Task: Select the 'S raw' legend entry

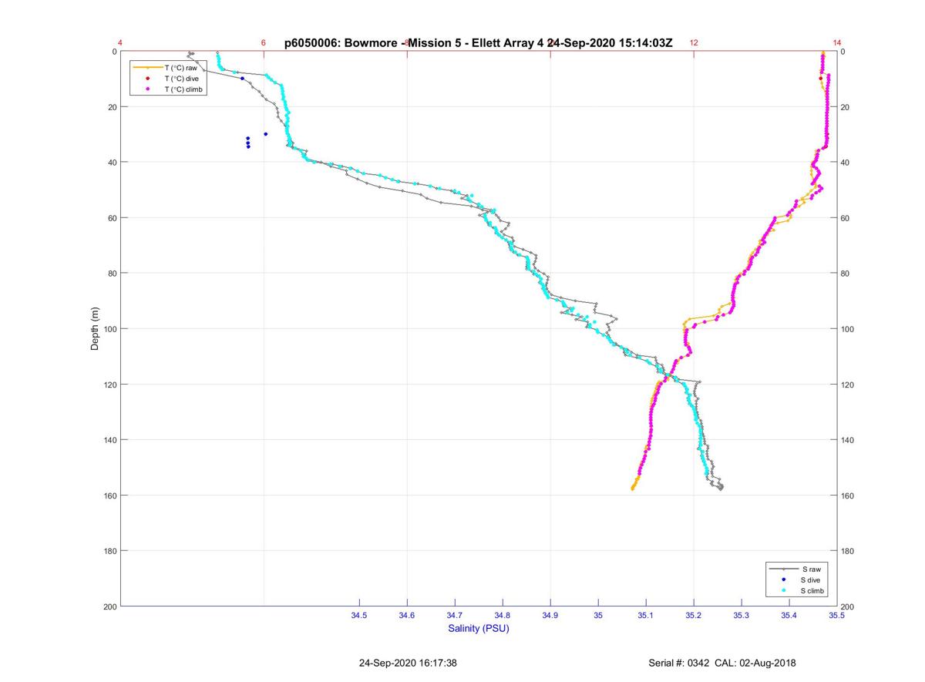Action: 796,569
